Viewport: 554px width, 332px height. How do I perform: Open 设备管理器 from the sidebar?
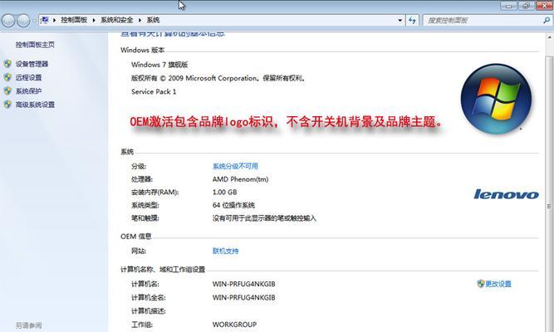(x=32, y=64)
